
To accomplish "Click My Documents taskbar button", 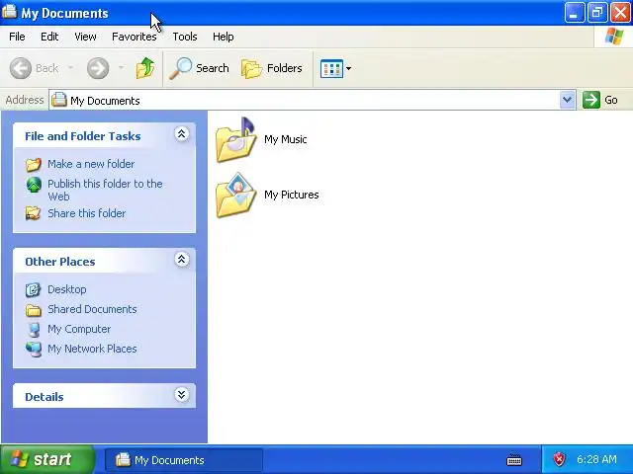I will click(x=184, y=460).
